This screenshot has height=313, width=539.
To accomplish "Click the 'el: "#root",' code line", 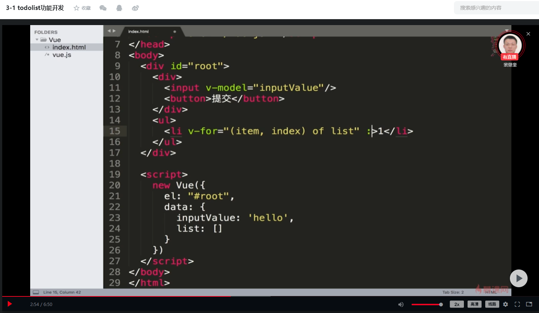I will point(199,196).
